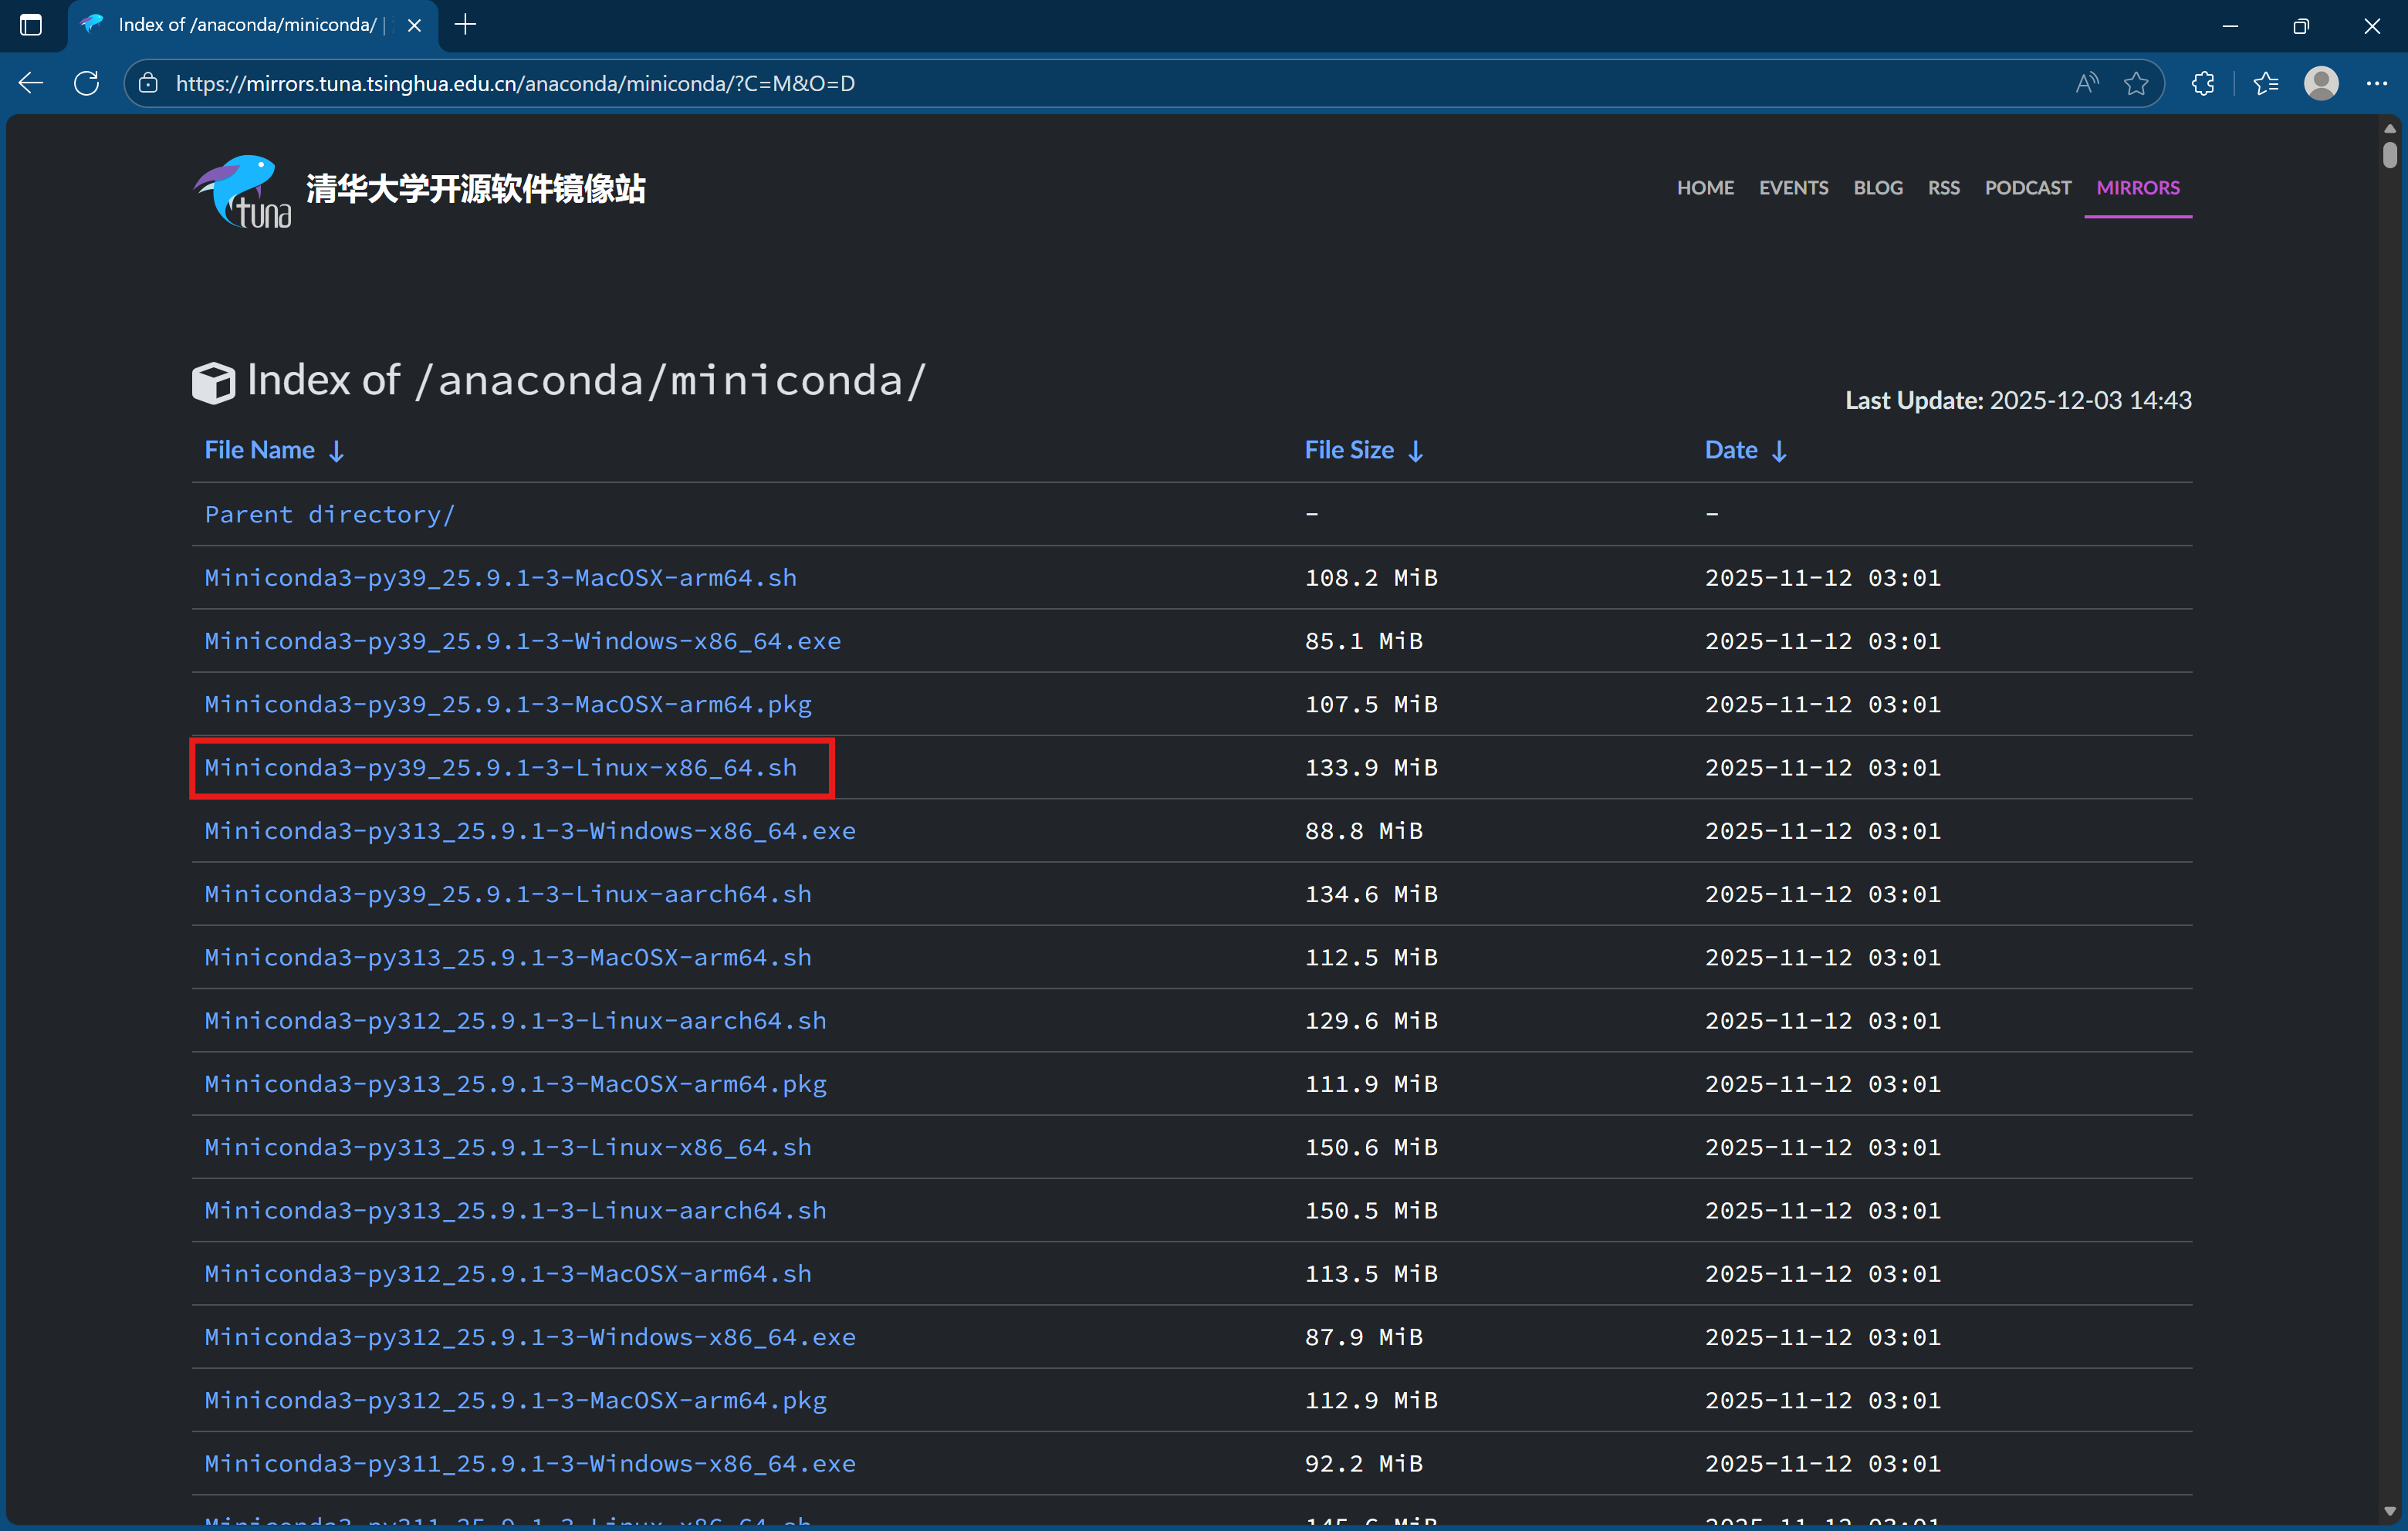The width and height of the screenshot is (2408, 1531).
Task: Click the browser back arrow
Action: (30, 83)
